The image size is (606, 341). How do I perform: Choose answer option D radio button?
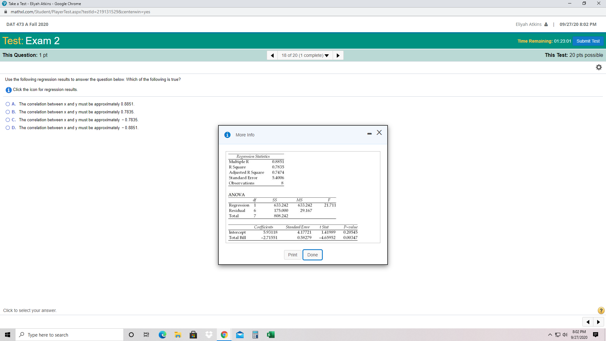click(8, 128)
